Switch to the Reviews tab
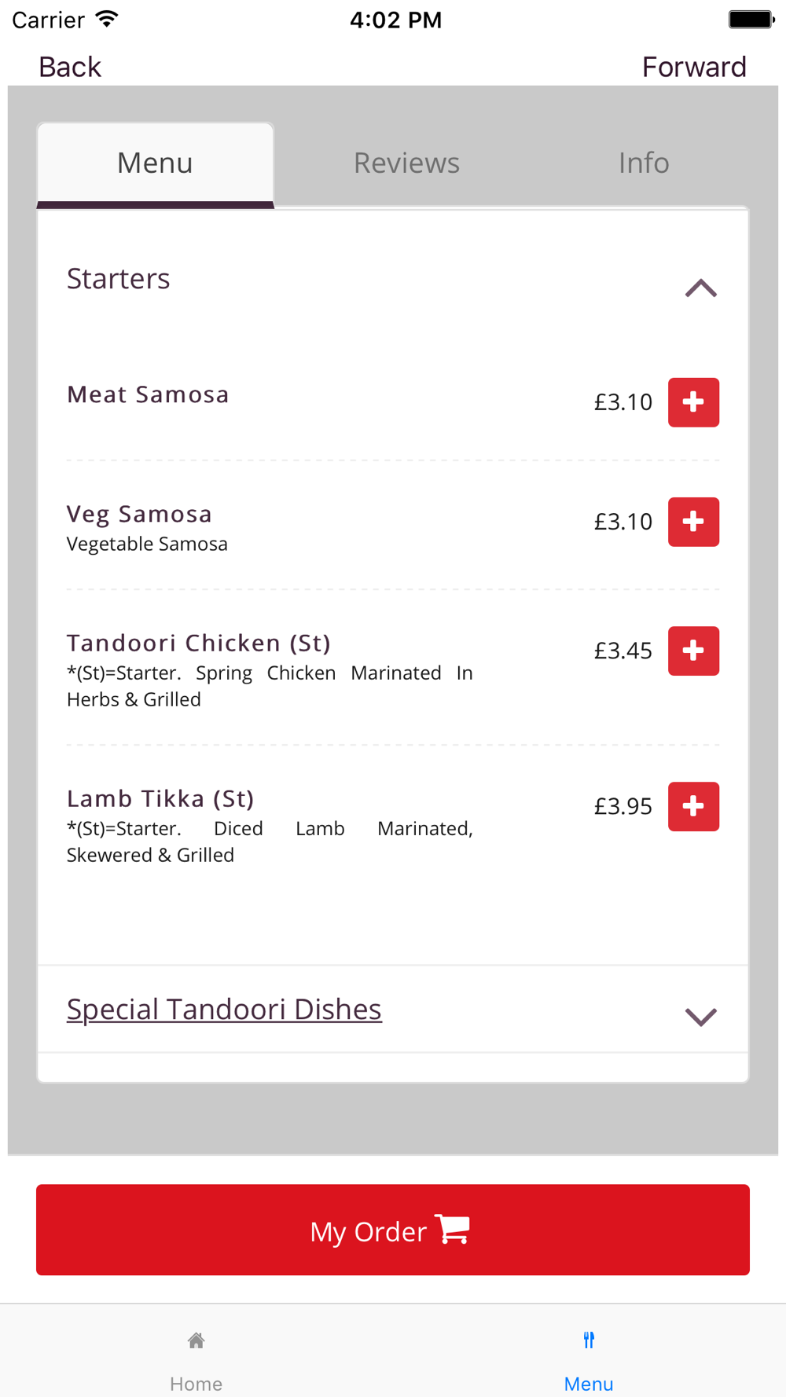This screenshot has height=1397, width=786. pos(406,163)
